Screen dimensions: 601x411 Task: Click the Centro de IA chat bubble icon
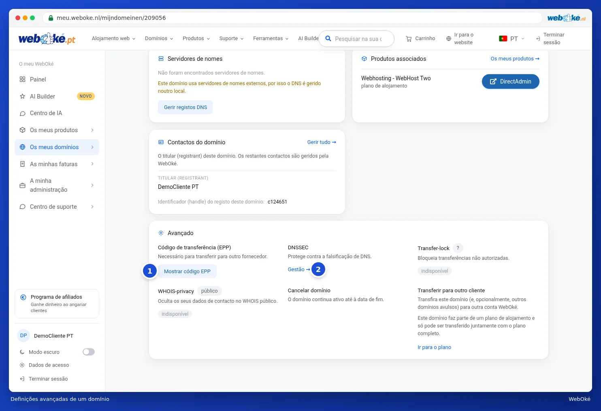(22, 113)
